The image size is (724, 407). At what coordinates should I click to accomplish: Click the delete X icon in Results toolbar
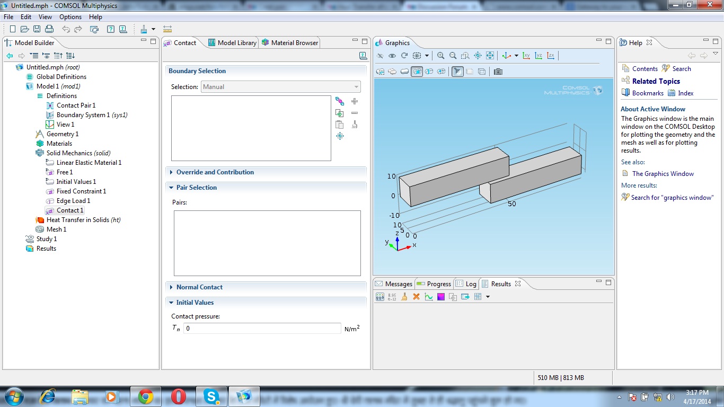[416, 297]
